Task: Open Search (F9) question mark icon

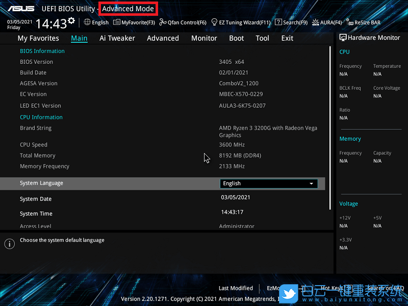Action: [x=278, y=22]
